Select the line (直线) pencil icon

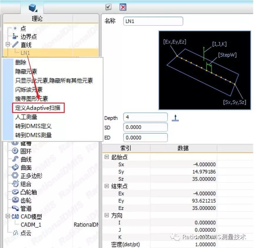15,44
